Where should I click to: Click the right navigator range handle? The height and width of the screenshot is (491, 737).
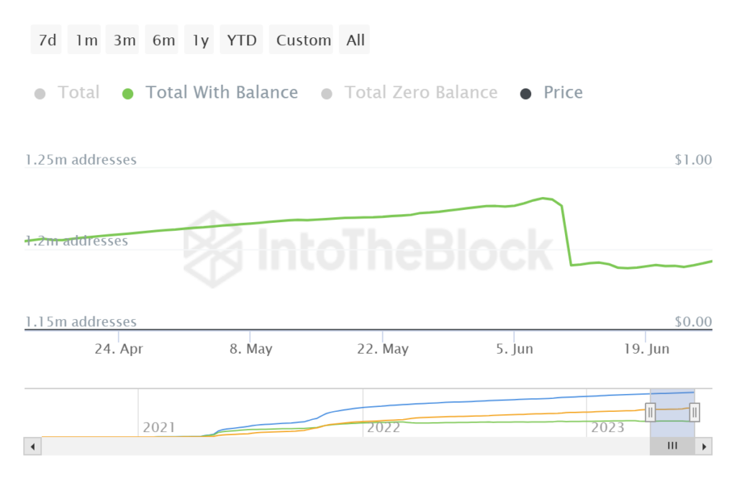pyautogui.click(x=695, y=412)
